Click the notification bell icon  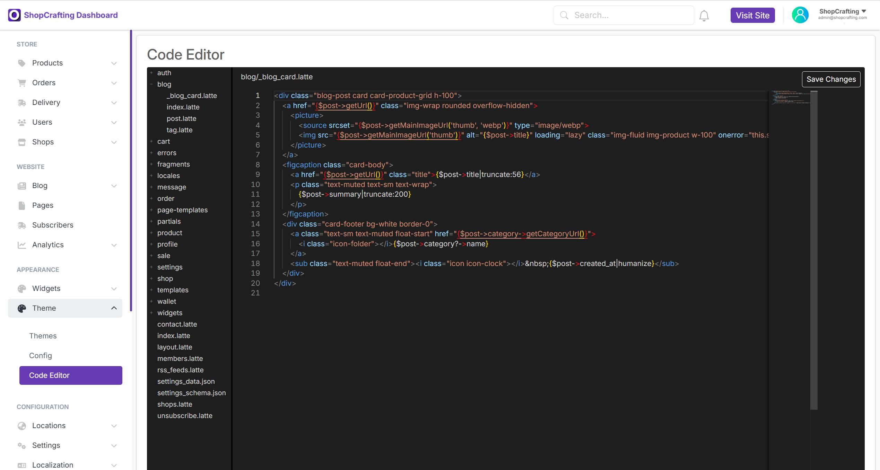(704, 16)
